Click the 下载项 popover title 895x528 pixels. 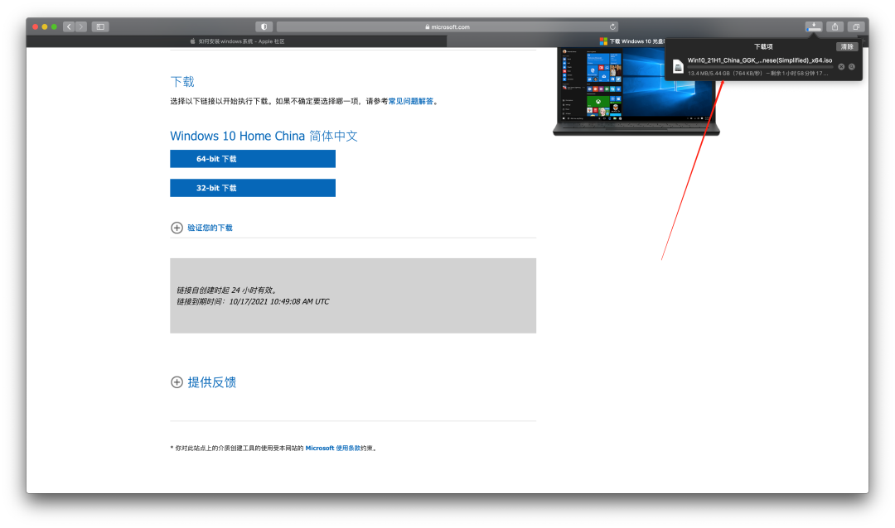(763, 46)
